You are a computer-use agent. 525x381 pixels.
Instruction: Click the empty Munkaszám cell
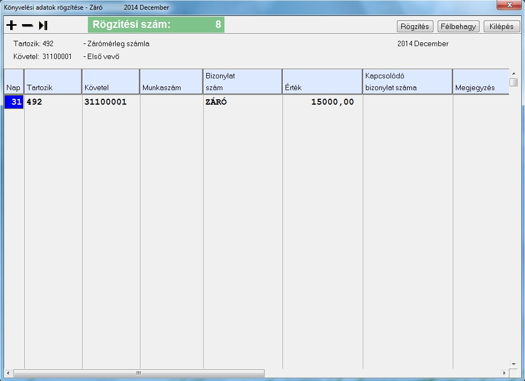pos(171,102)
